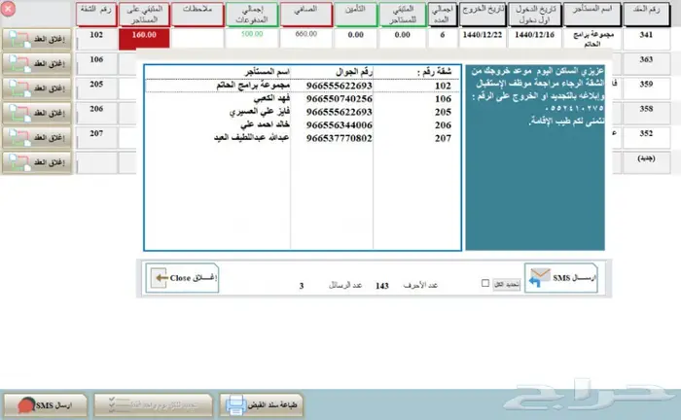Click empty ملاحظات cell in row 341

click(x=197, y=38)
